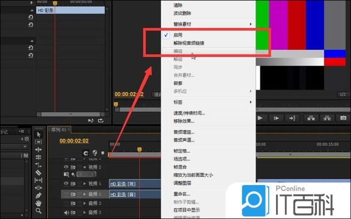Expand the 音频 2 track
The width and height of the screenshot is (351, 219).
(x=84, y=203)
